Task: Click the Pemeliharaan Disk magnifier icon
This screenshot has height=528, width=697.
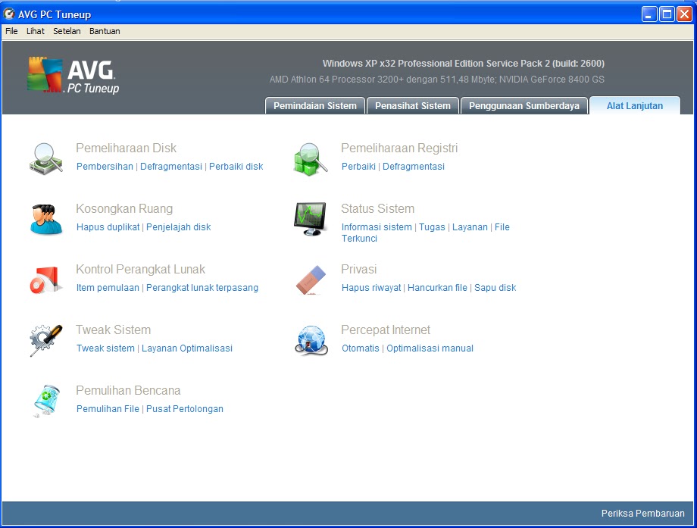Action: tap(46, 158)
